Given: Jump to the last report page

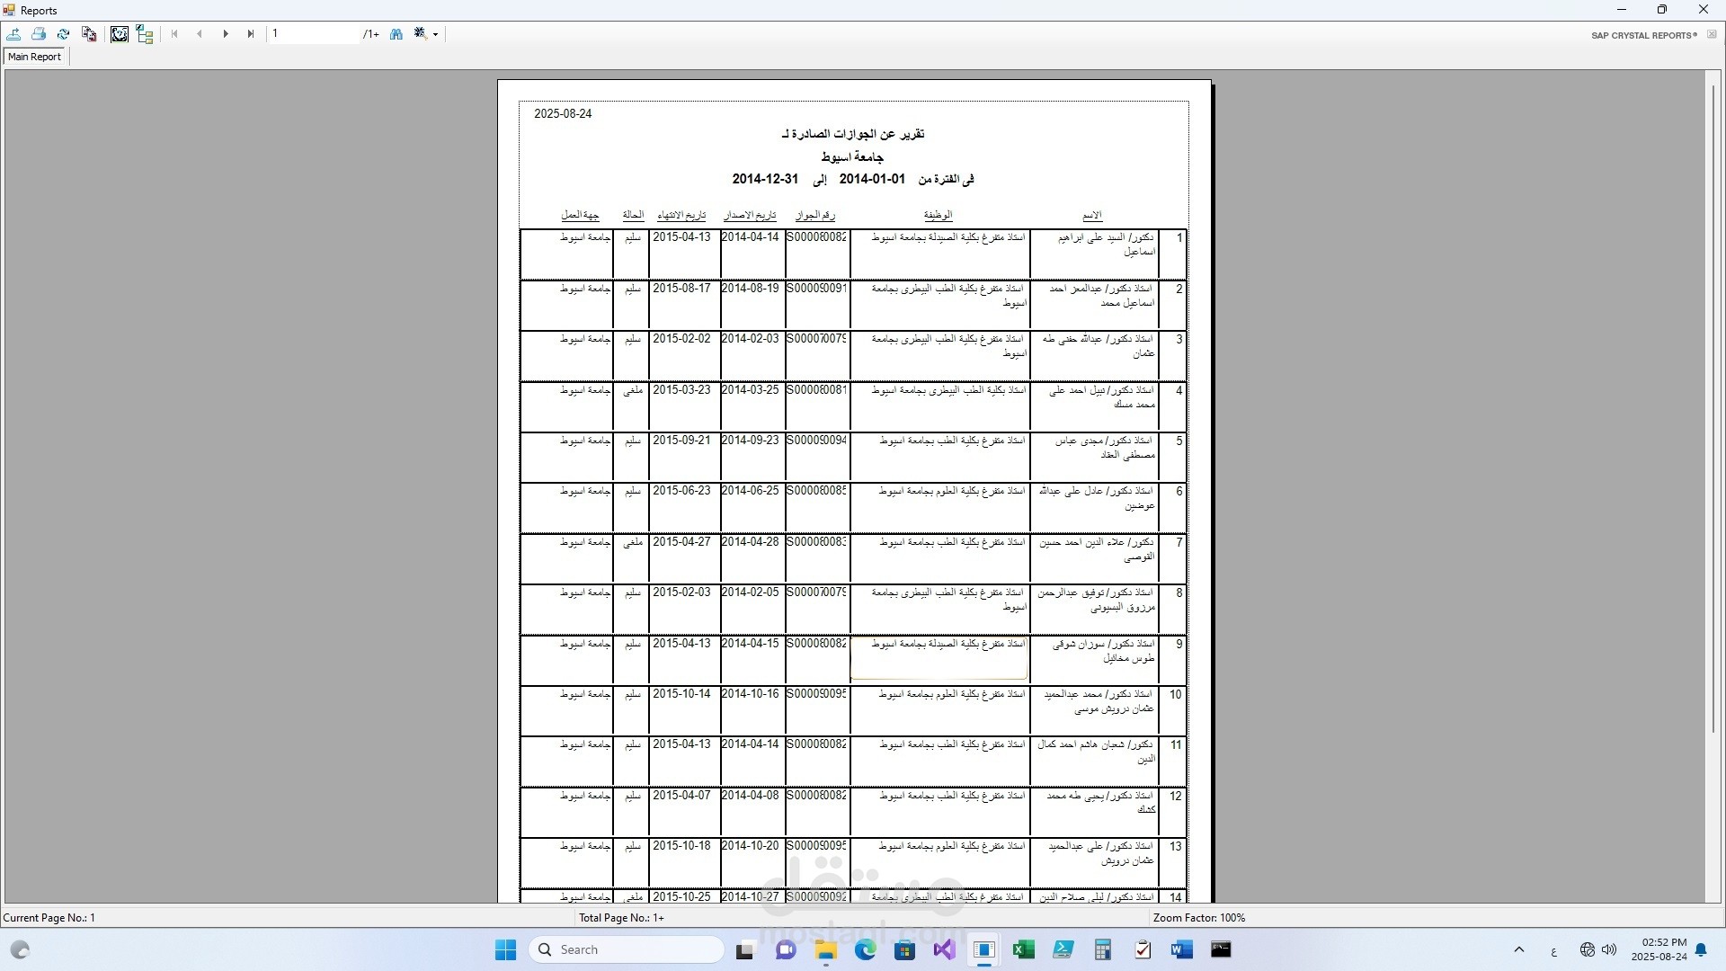Looking at the screenshot, I should pyautogui.click(x=251, y=34).
